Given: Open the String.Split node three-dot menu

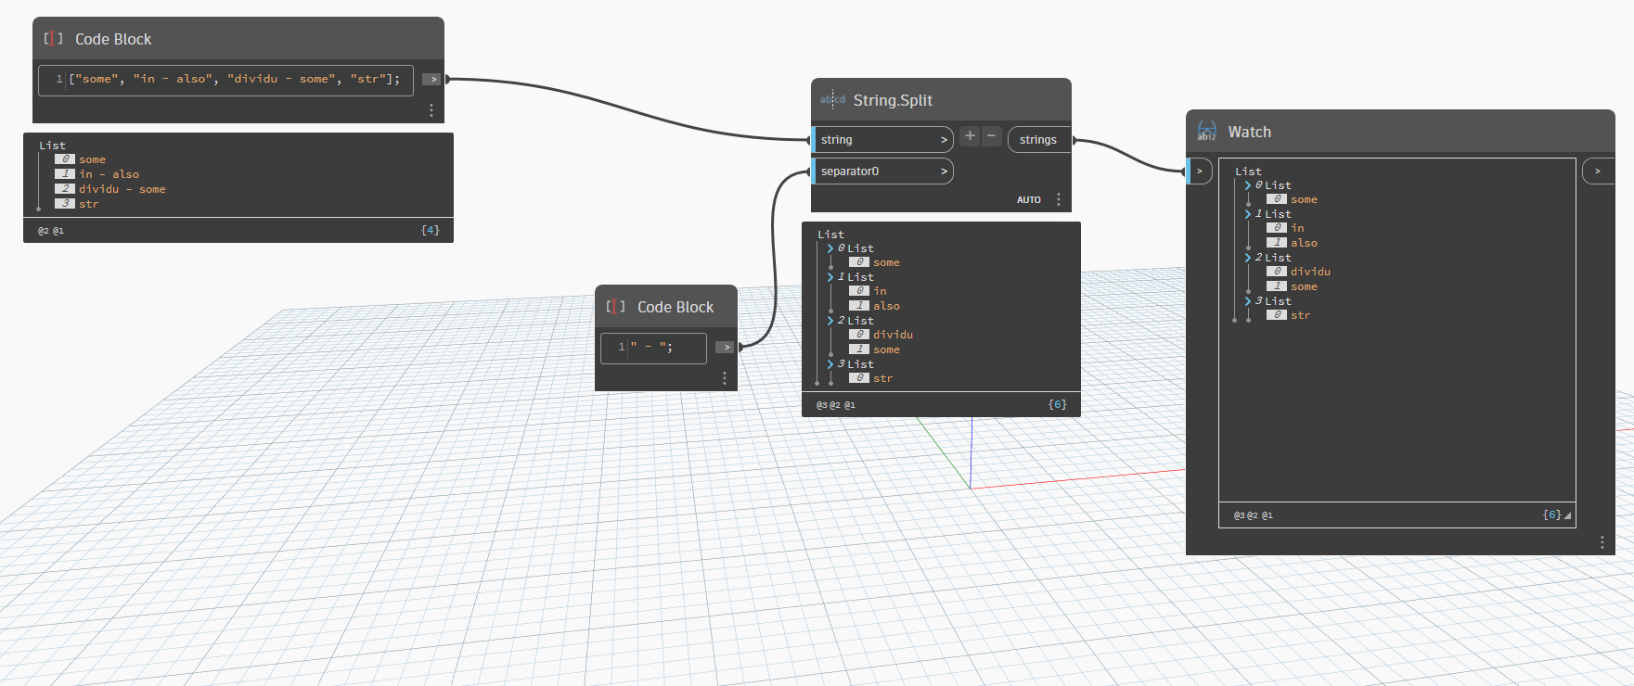Looking at the screenshot, I should coord(1059,199).
